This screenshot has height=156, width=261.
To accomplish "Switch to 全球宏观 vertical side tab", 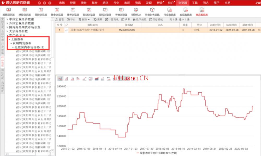I will tap(3, 36).
